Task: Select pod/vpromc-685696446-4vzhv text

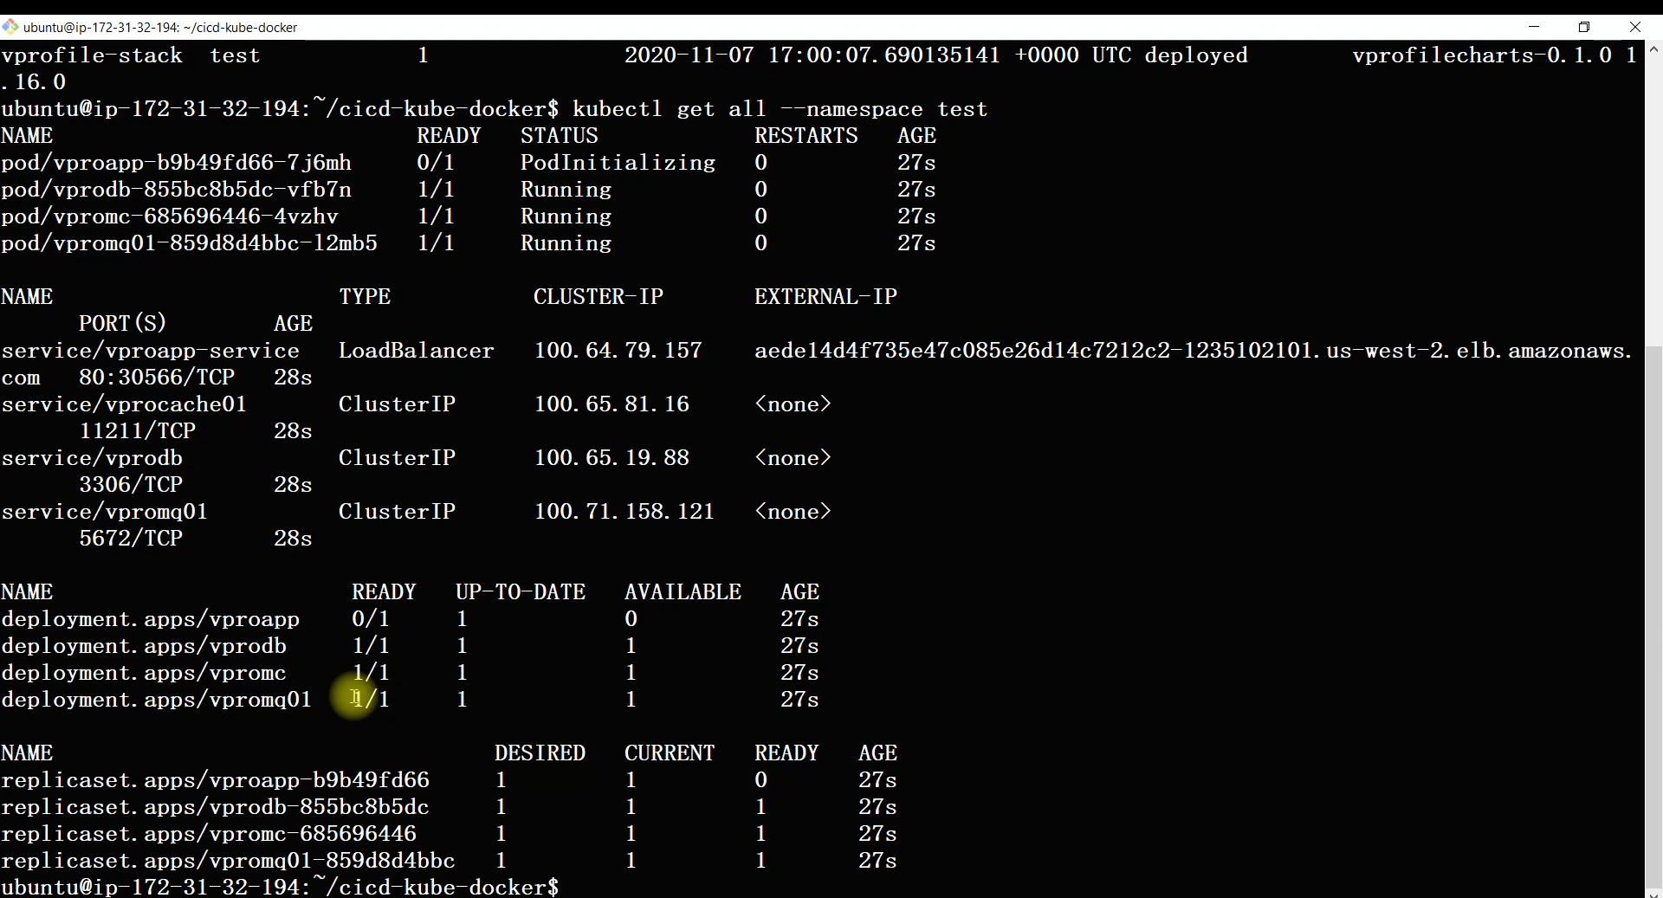Action: click(170, 216)
